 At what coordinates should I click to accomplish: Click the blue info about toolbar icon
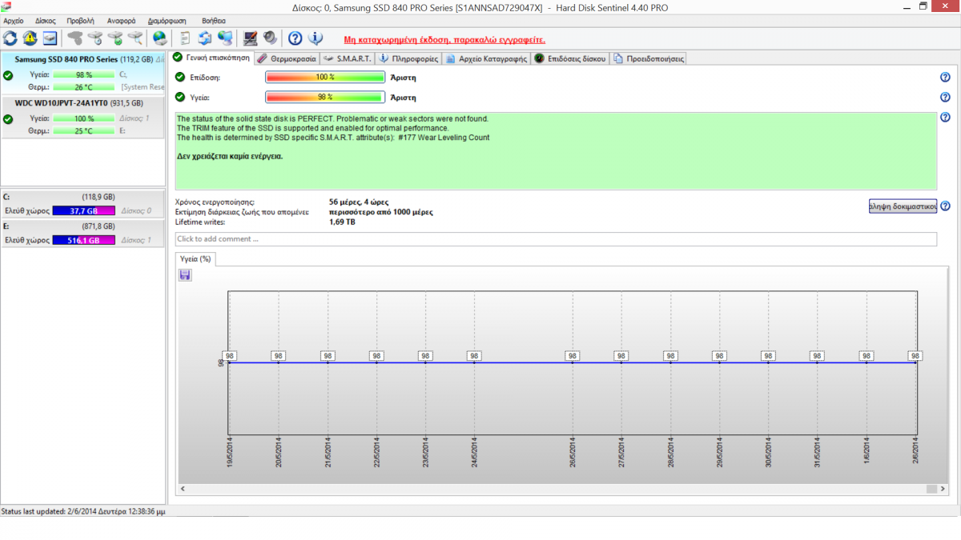coord(316,38)
